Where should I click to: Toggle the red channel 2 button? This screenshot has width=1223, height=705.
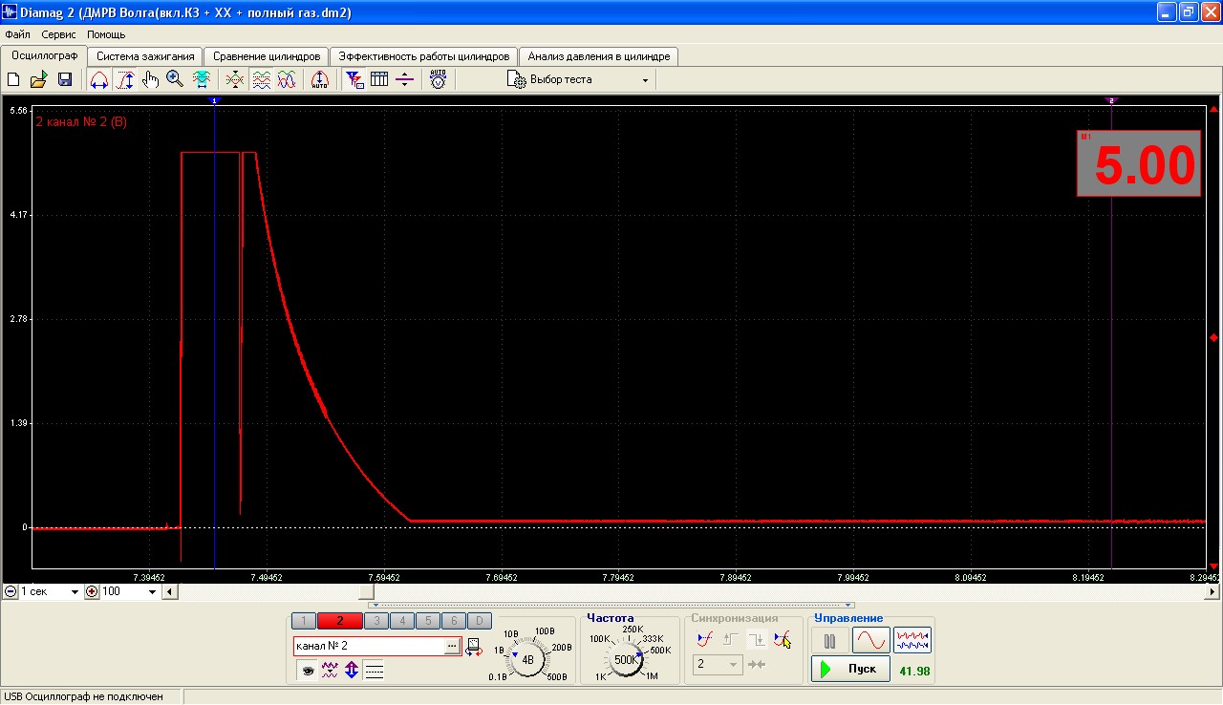(x=339, y=621)
